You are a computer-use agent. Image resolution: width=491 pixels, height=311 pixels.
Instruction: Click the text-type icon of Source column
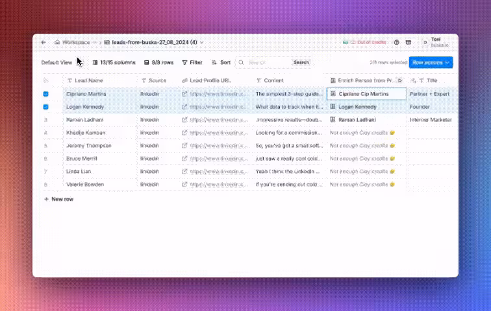(x=144, y=80)
